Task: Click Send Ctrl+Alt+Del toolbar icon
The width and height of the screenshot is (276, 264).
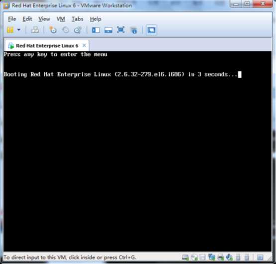Action: (x=35, y=30)
